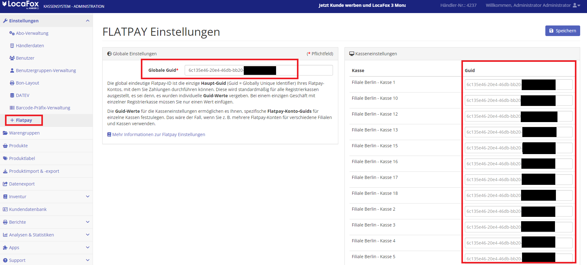Screen dimensions: 587x265
Task: Click the Support question mark icon
Action: (5, 260)
